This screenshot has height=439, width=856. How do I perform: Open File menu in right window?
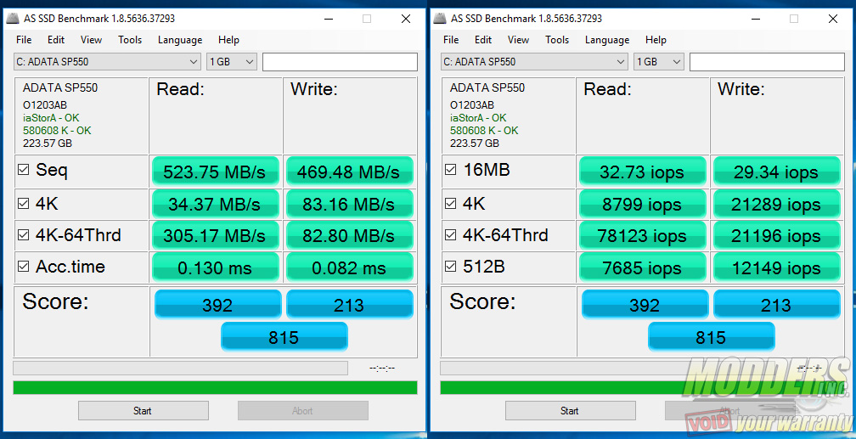pos(451,40)
